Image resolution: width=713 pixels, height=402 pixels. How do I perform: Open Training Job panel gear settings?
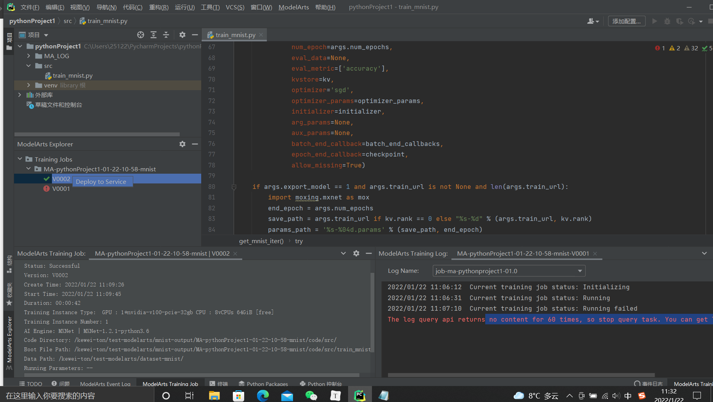point(356,253)
